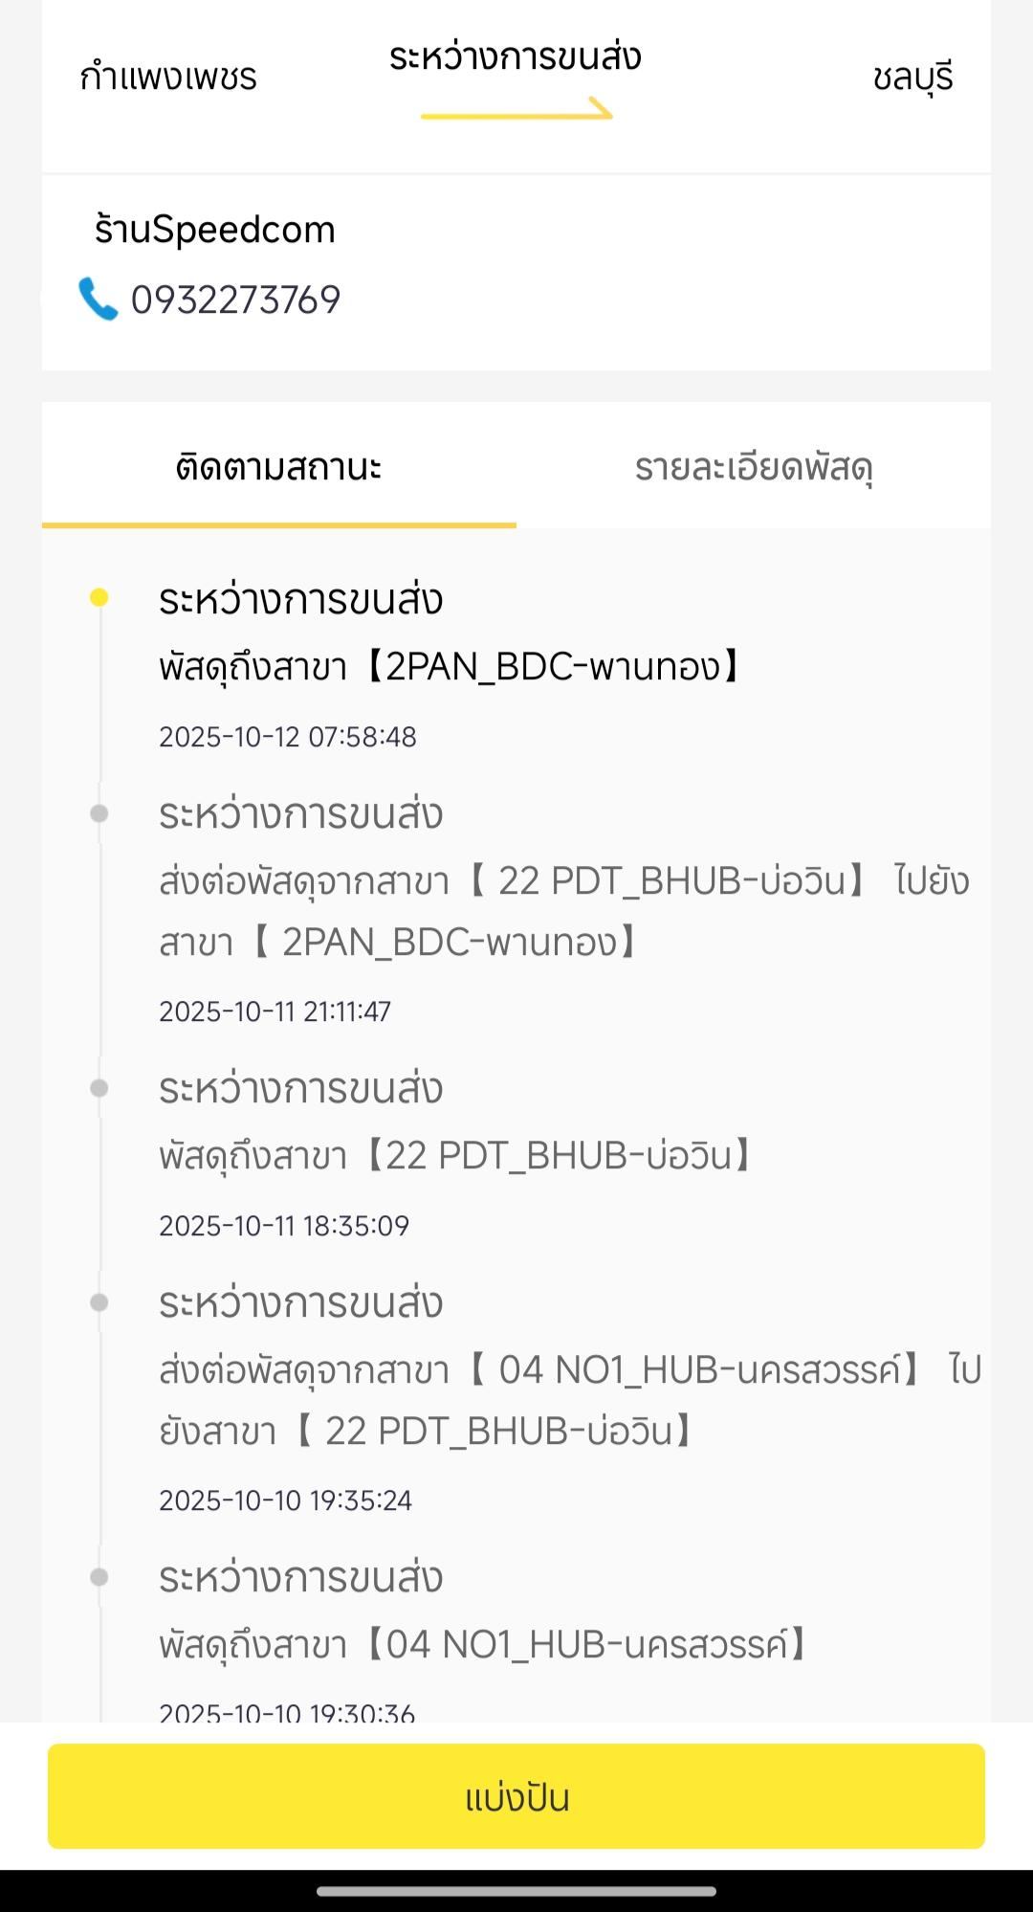Click the yellow route arrow icon
1033x1912 pixels.
516,110
